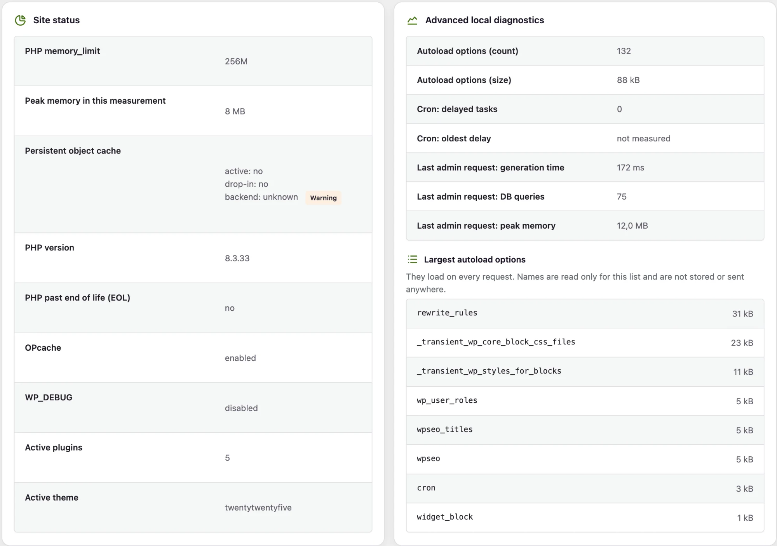Select the cron autoload option row
Viewport: 777px width, 546px height.
[585, 489]
